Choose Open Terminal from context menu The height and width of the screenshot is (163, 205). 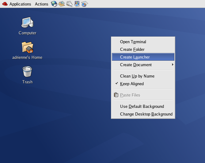133,42
